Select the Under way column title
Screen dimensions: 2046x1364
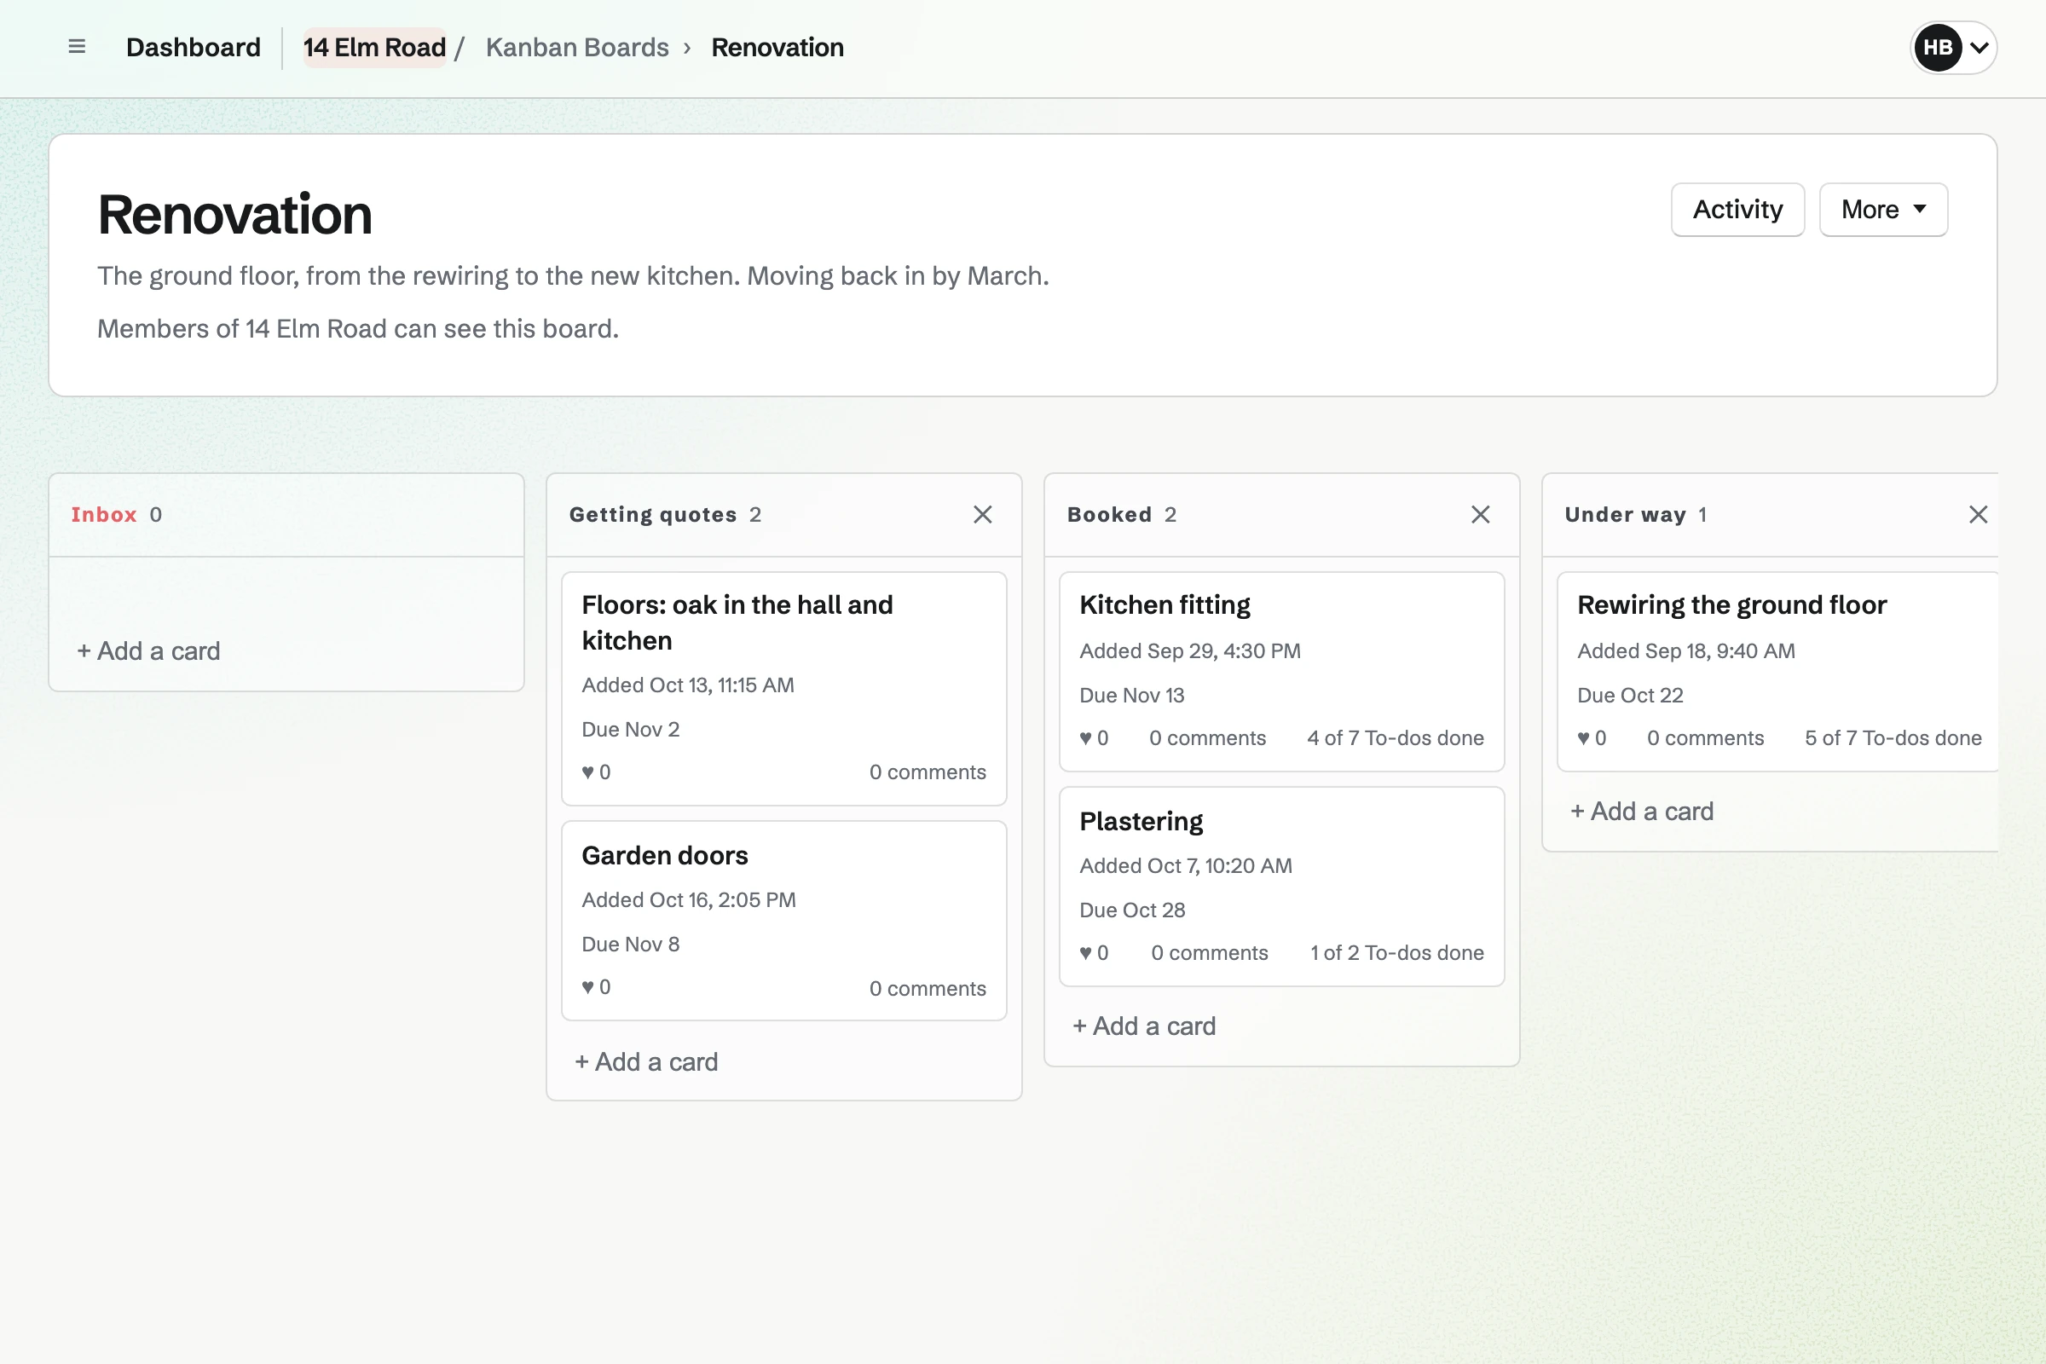1625,514
